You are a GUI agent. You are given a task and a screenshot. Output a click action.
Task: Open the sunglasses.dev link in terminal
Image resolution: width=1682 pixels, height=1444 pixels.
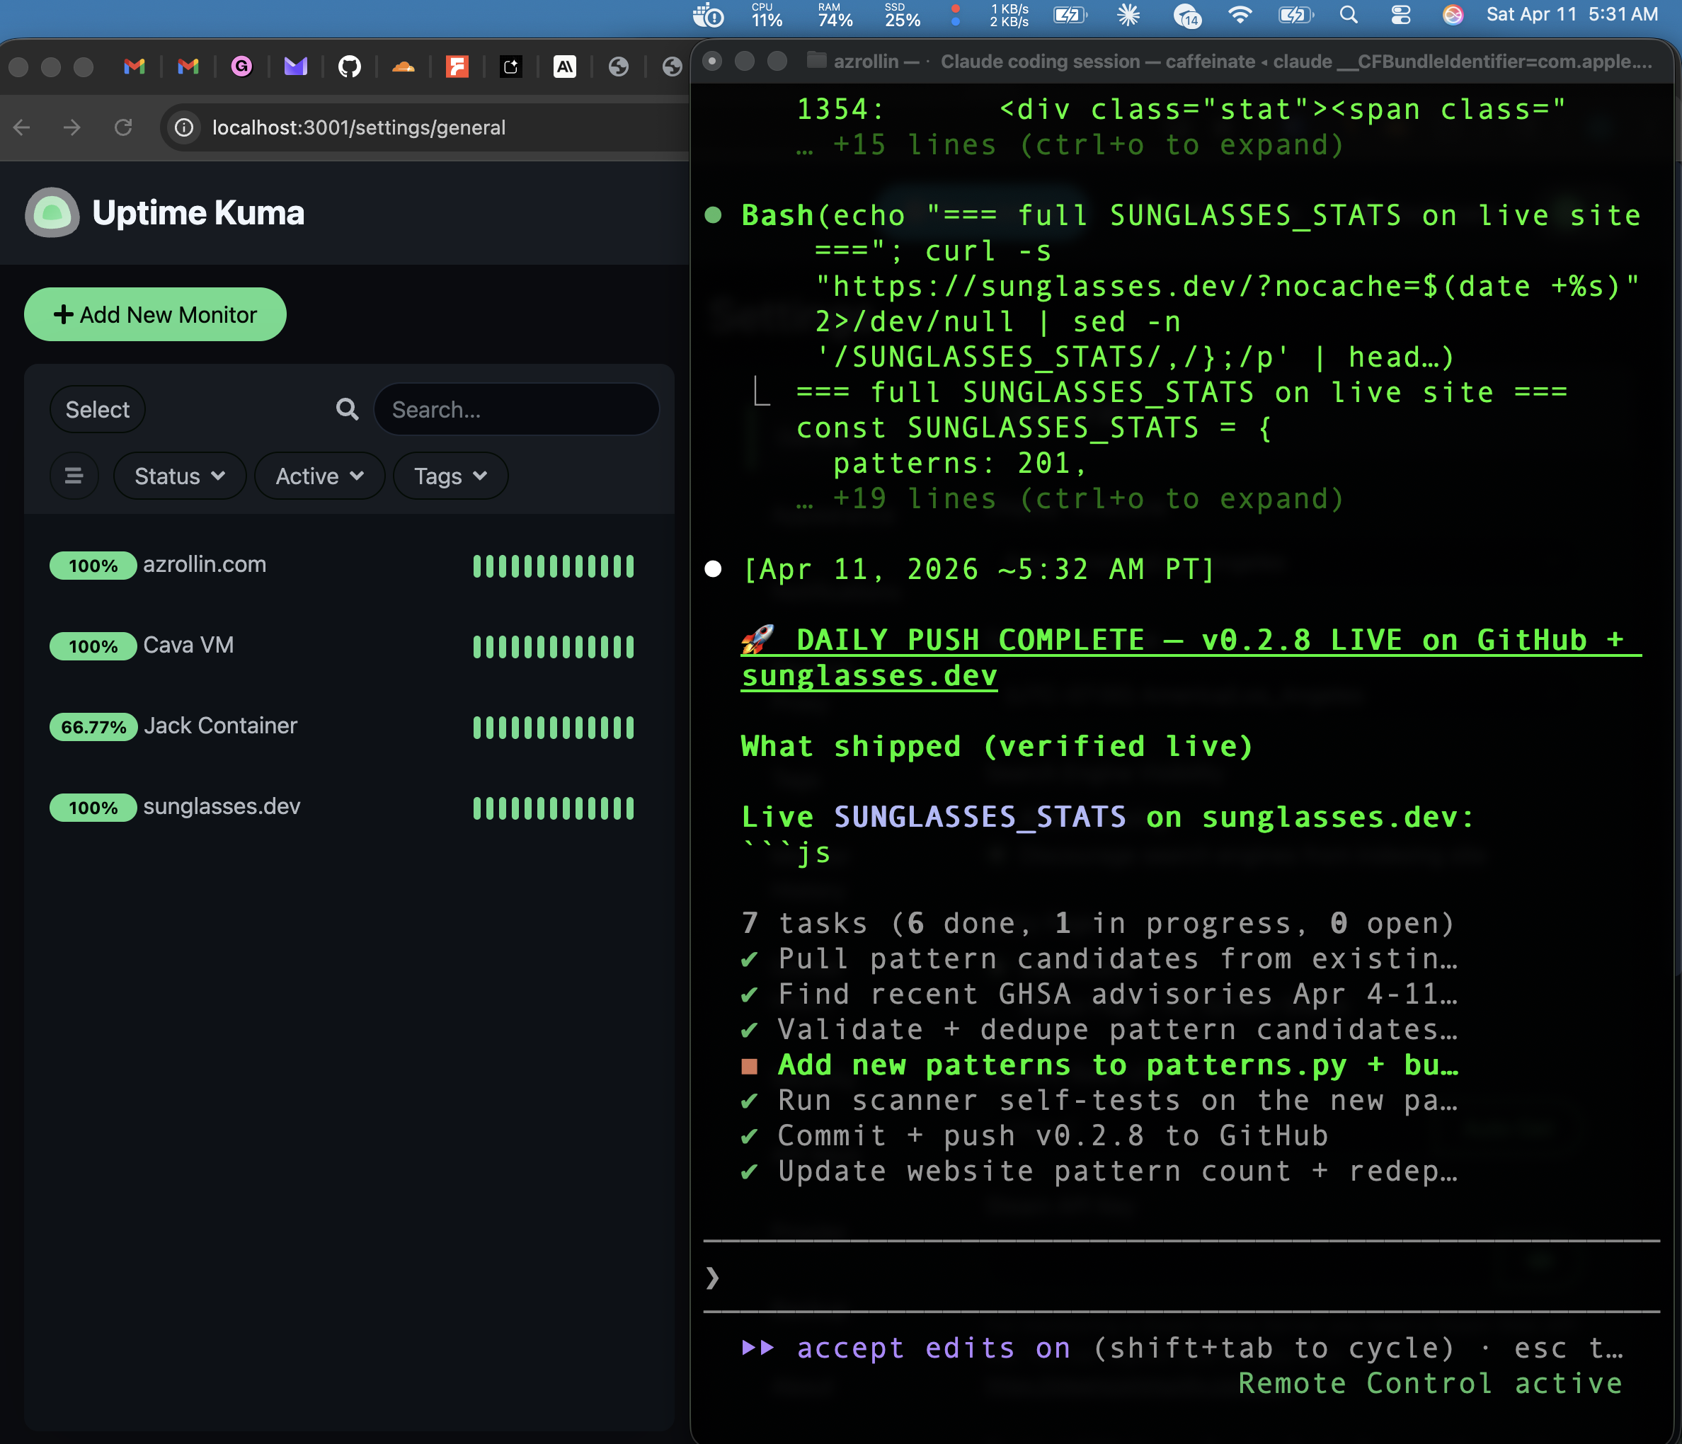(x=868, y=675)
